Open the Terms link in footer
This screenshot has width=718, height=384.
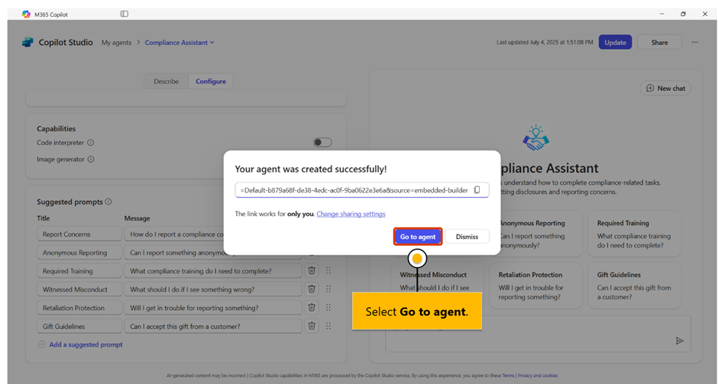coord(508,376)
